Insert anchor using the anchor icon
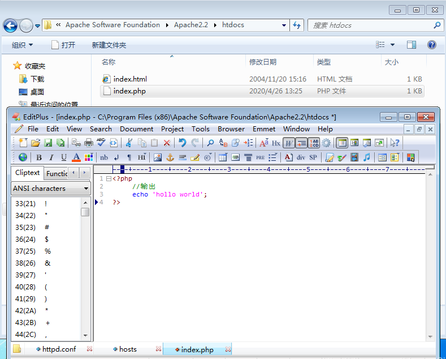 (170, 157)
